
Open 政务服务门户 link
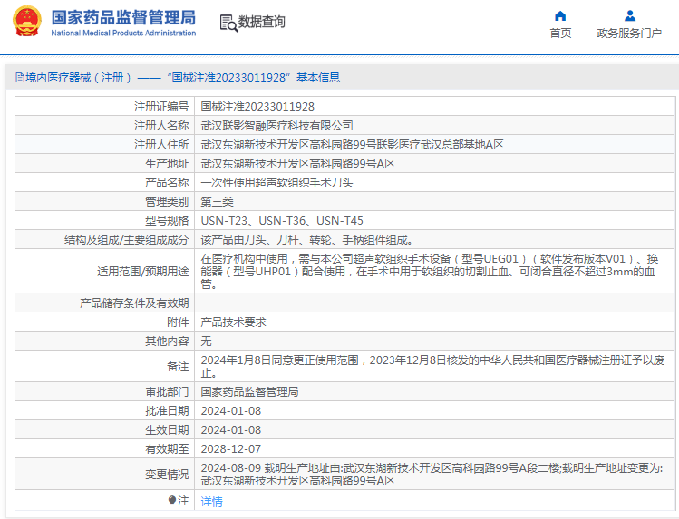tap(629, 34)
